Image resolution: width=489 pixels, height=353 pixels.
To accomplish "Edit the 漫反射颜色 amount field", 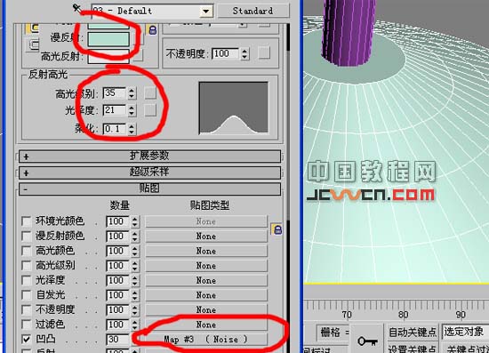I will pyautogui.click(x=117, y=236).
